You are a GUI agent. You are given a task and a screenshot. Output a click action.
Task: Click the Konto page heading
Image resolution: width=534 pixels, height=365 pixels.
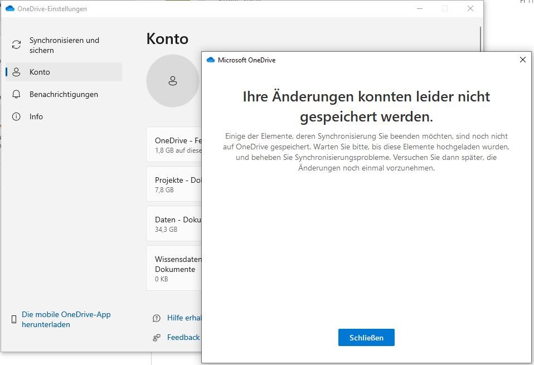167,39
